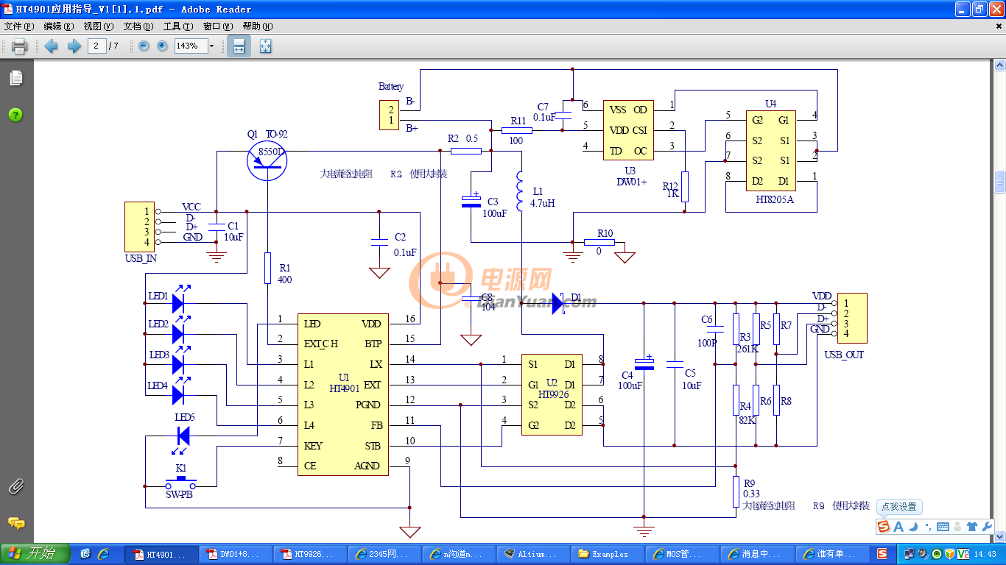Click the HT8205A chip label
This screenshot has height=565, width=1006.
point(775,199)
